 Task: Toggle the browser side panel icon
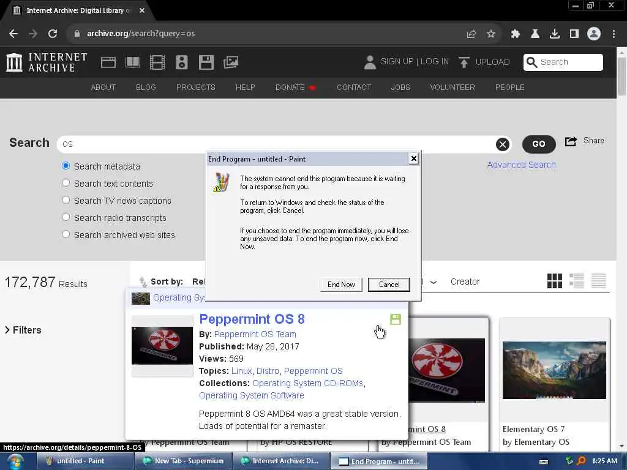574,34
